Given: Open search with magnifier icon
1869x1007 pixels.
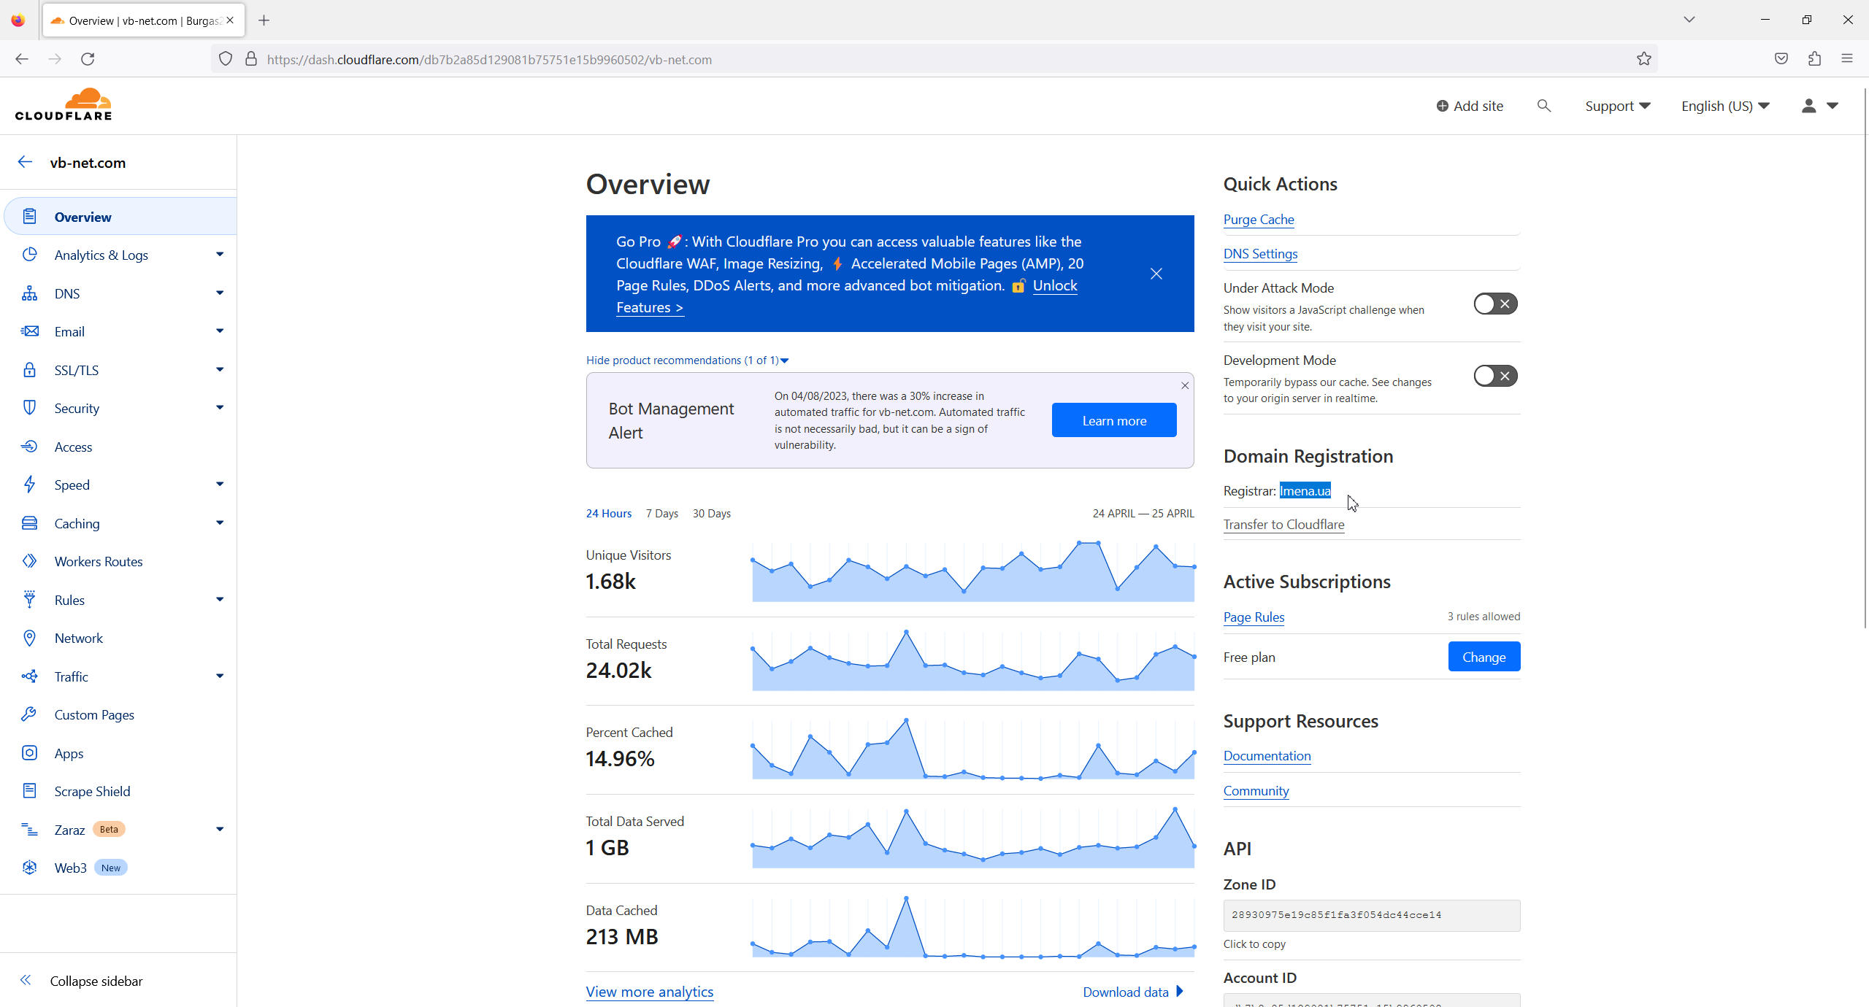Looking at the screenshot, I should [x=1543, y=106].
